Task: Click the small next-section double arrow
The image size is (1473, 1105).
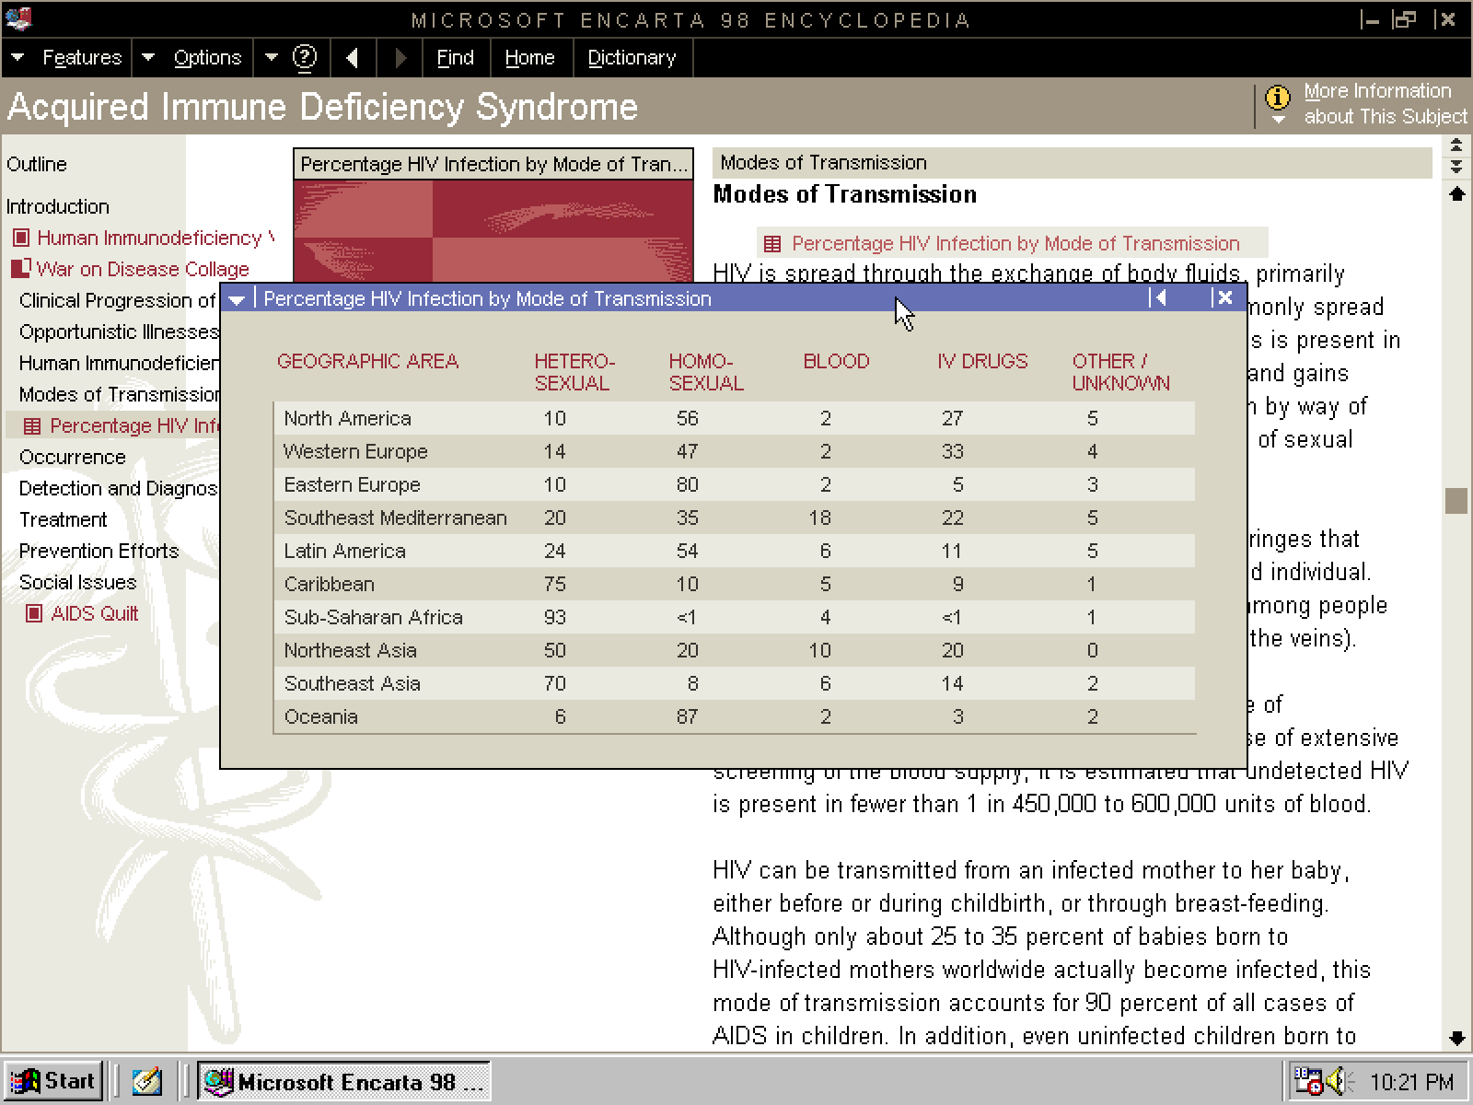Action: tap(1456, 166)
